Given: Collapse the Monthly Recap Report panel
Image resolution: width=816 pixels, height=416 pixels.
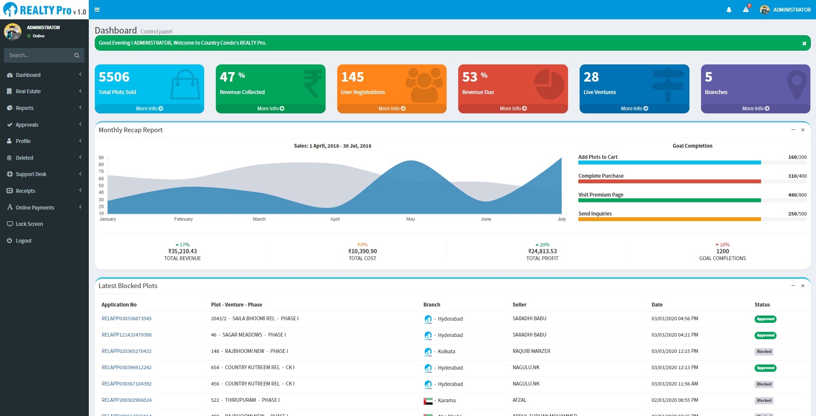Looking at the screenshot, I should tap(793, 130).
